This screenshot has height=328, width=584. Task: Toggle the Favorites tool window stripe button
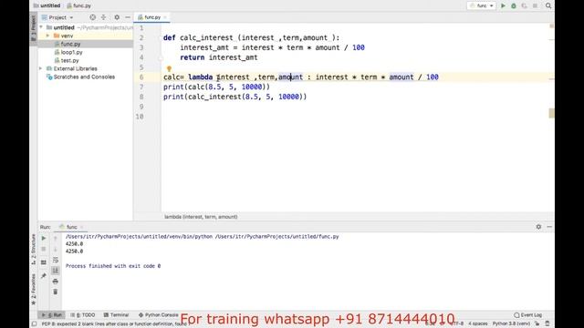pyautogui.click(x=33, y=289)
